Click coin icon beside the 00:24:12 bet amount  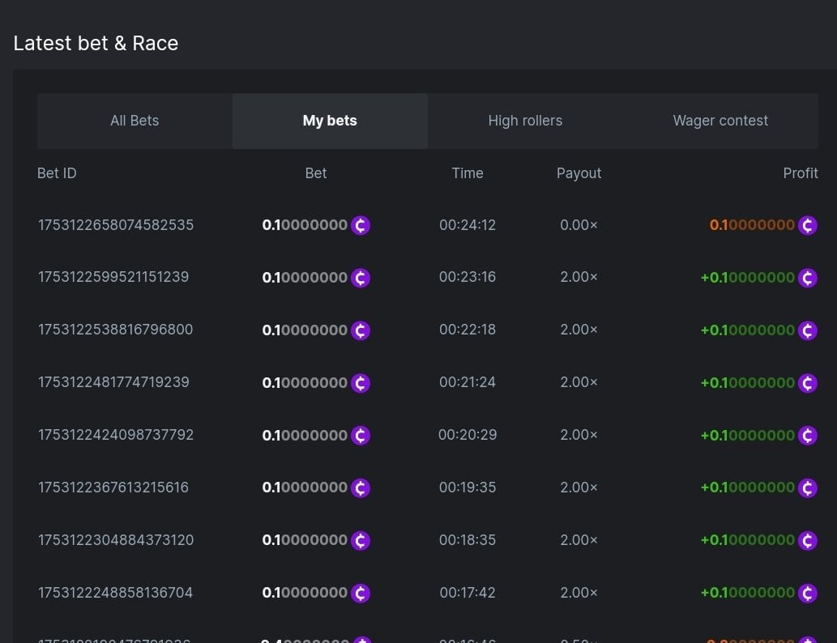[x=361, y=225]
